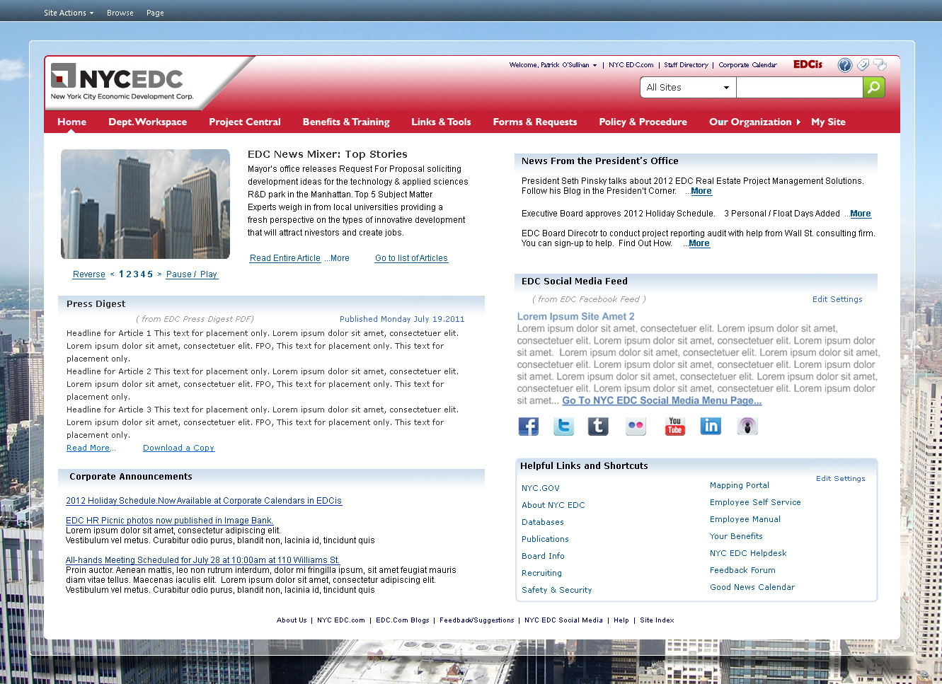The width and height of the screenshot is (942, 684).
Task: Open Benefits & Training menu item
Action: pyautogui.click(x=346, y=122)
